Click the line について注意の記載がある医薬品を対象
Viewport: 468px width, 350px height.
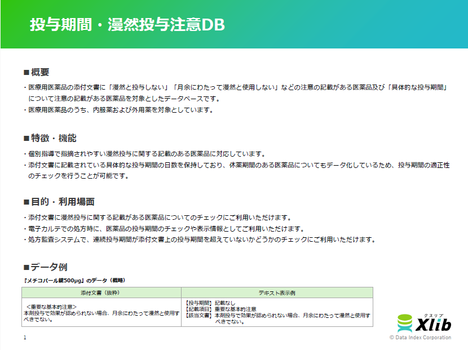125,99
